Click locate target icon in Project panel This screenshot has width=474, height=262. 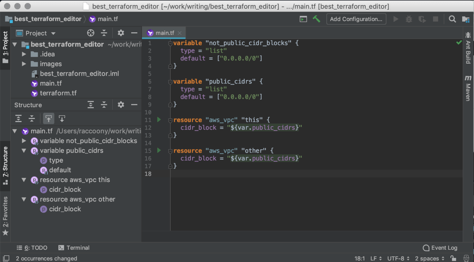point(91,33)
